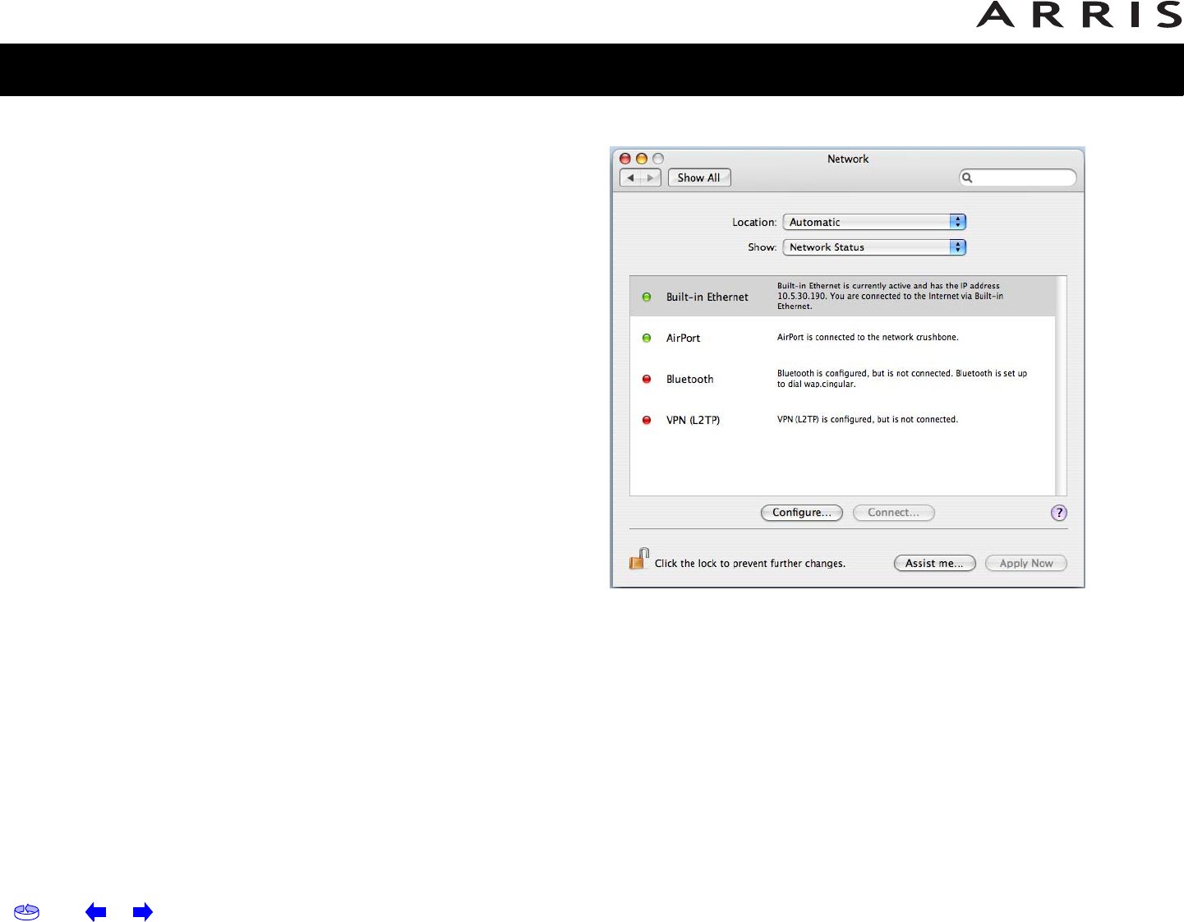This screenshot has height=922, width=1184.
Task: Click the red close button of Network window
Action: pyautogui.click(x=625, y=159)
